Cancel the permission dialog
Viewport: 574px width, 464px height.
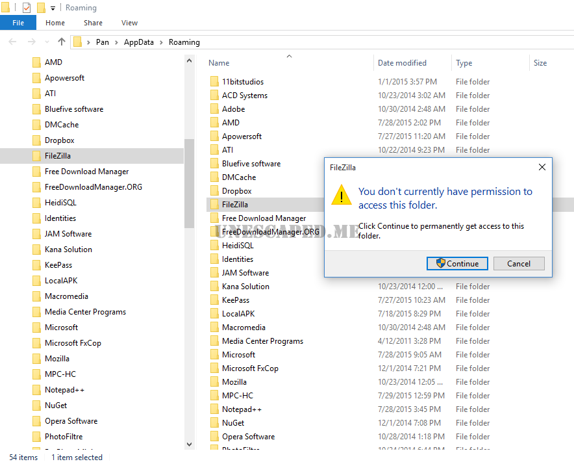pos(519,263)
